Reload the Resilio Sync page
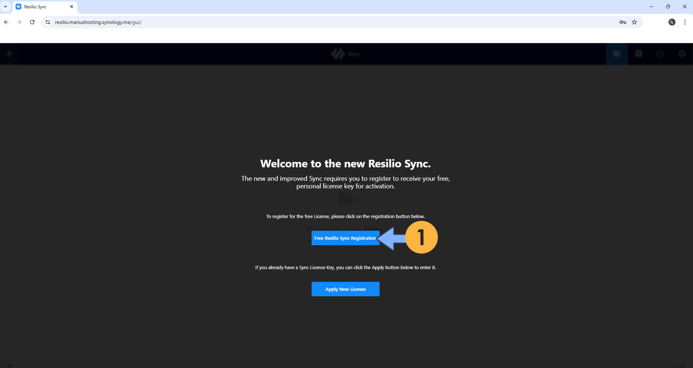 (x=32, y=22)
